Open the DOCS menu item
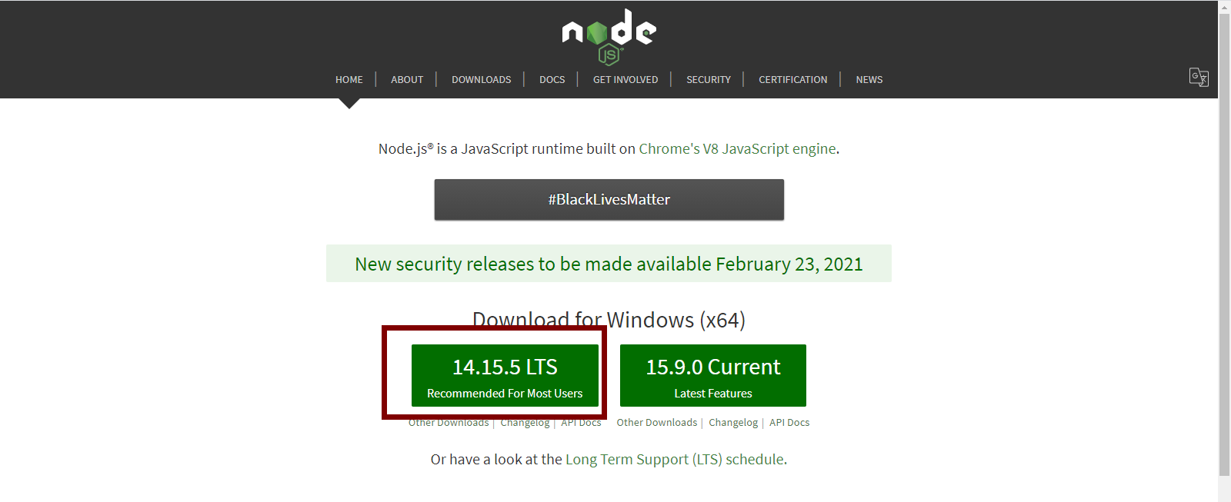The height and width of the screenshot is (502, 1231). tap(552, 79)
